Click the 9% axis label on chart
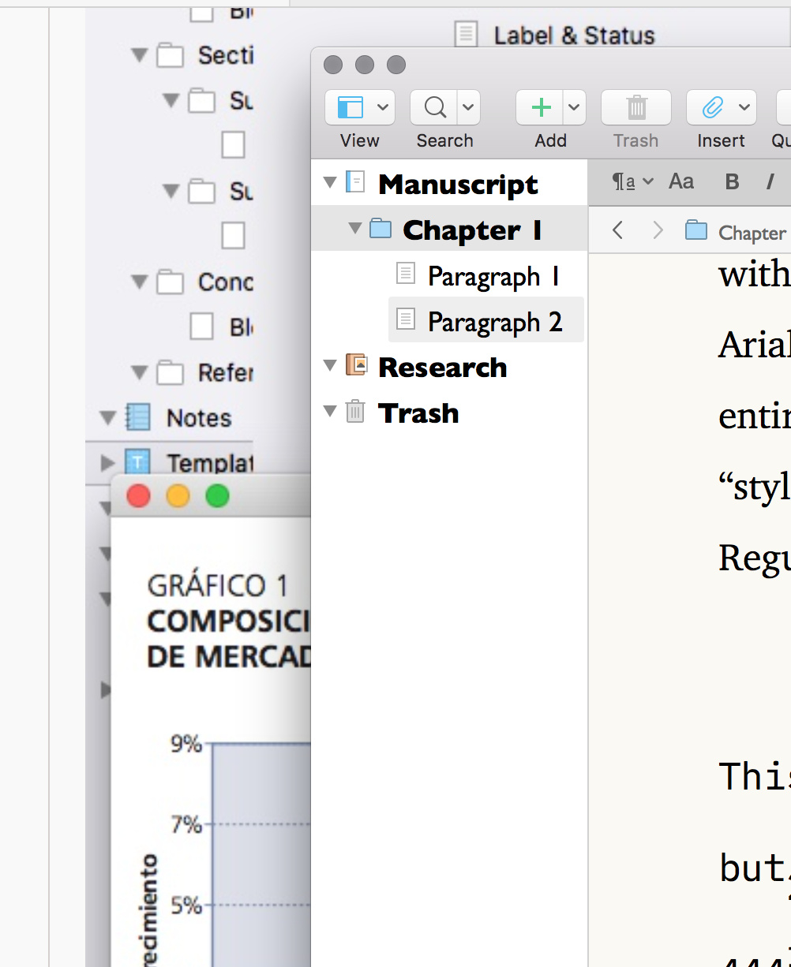Image resolution: width=791 pixels, height=967 pixels. pyautogui.click(x=186, y=744)
